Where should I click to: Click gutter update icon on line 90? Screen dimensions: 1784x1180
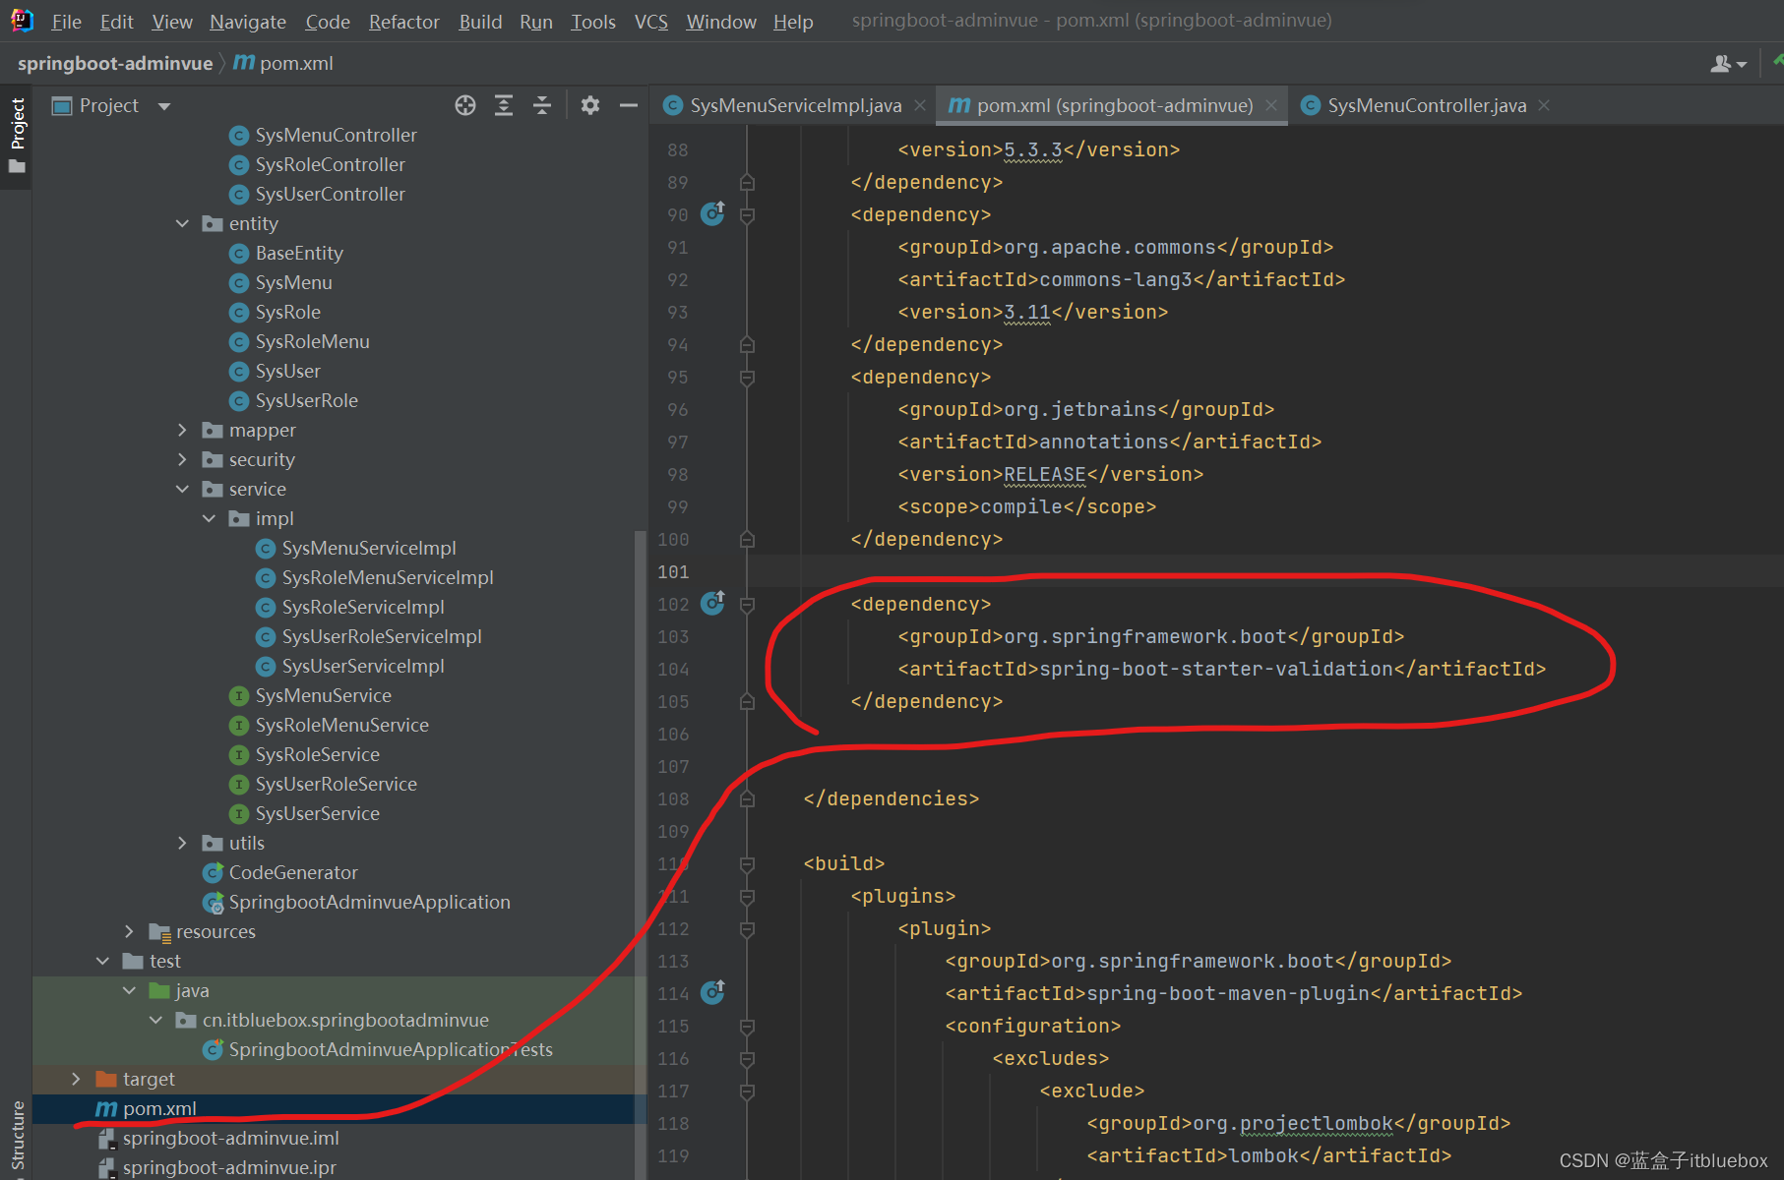coord(712,213)
